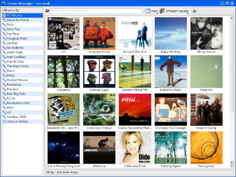236x177 pixels.
Task: Select the Live à Moissy Ferguson cover
Action: (x=63, y=147)
